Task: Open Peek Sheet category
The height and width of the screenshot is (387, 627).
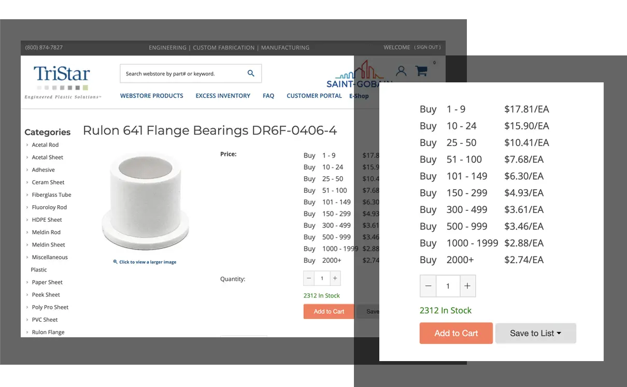Action: point(46,295)
